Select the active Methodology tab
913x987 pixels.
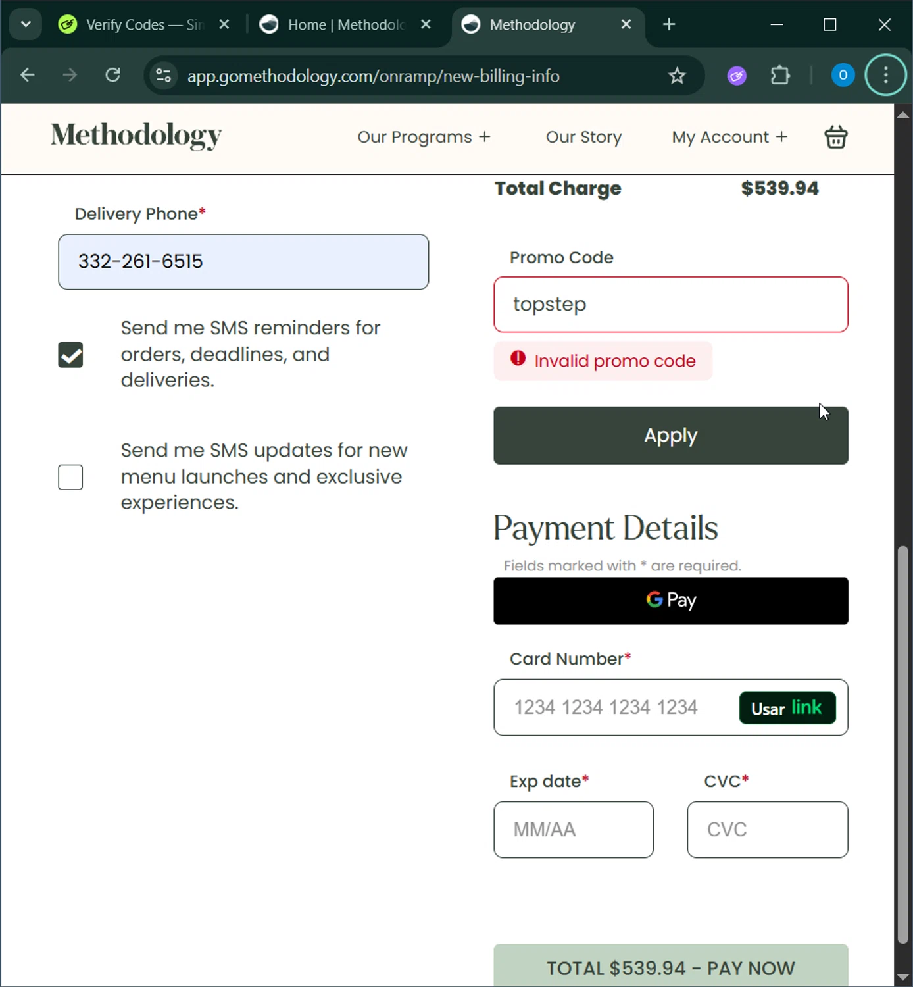pyautogui.click(x=547, y=24)
